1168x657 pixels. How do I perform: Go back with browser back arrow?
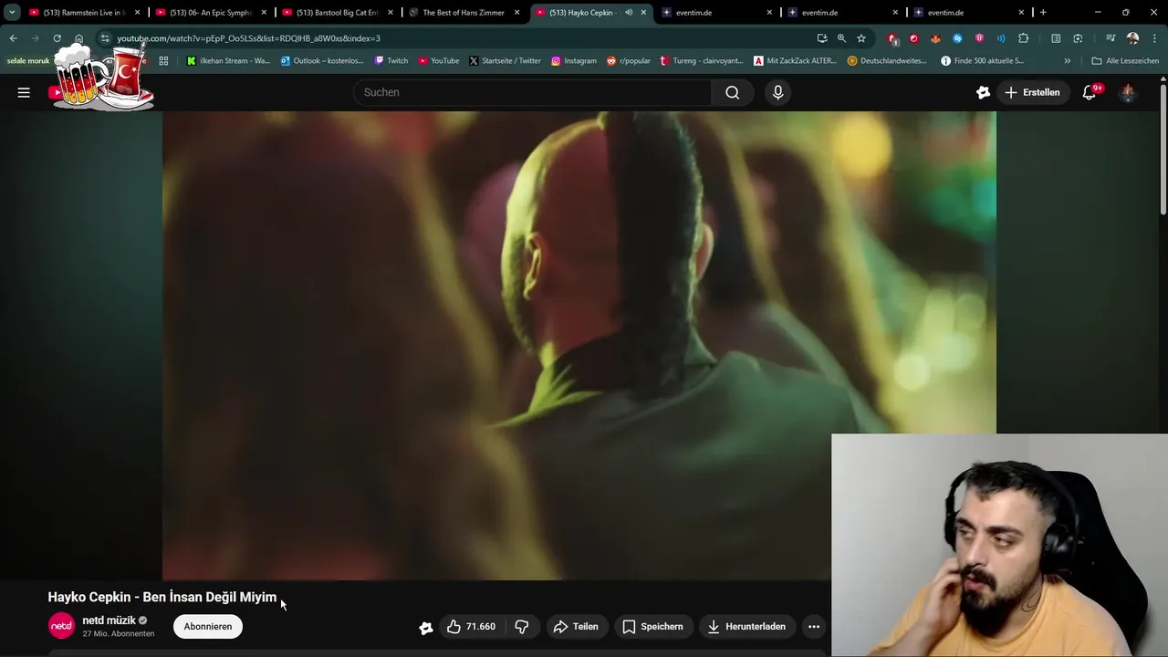tap(13, 38)
